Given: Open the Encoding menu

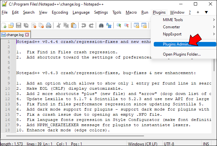Looking at the screenshot, I should [60, 12].
